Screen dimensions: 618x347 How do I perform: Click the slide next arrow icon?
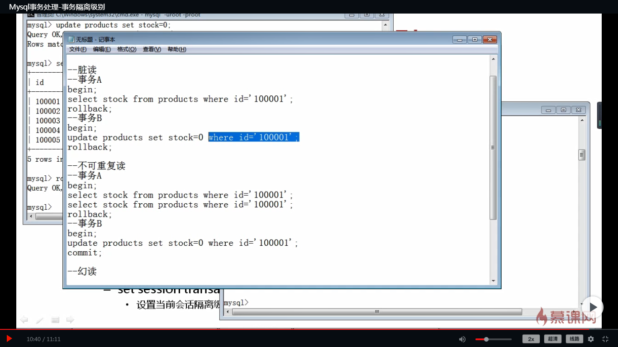pyautogui.click(x=70, y=320)
